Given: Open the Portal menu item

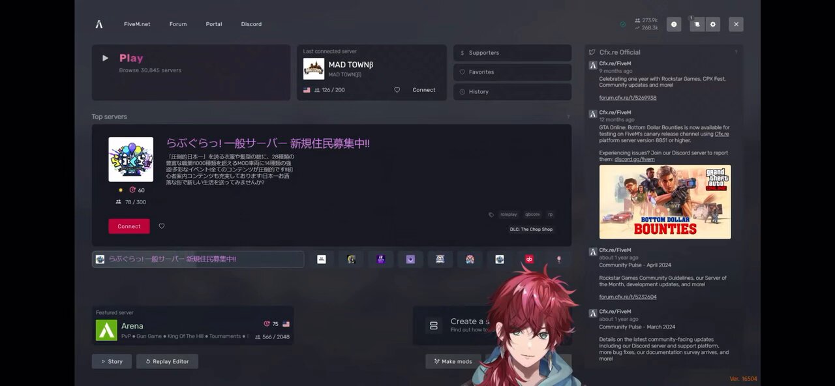Looking at the screenshot, I should pos(214,24).
